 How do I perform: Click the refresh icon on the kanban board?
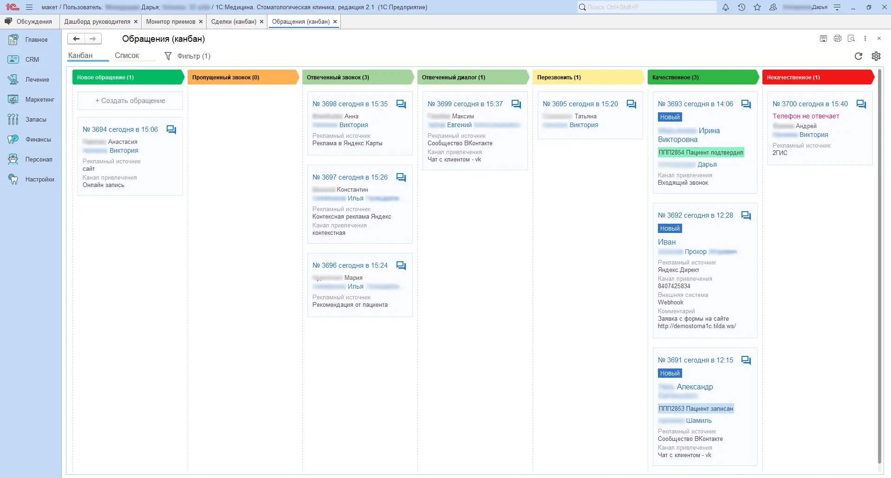coord(858,56)
